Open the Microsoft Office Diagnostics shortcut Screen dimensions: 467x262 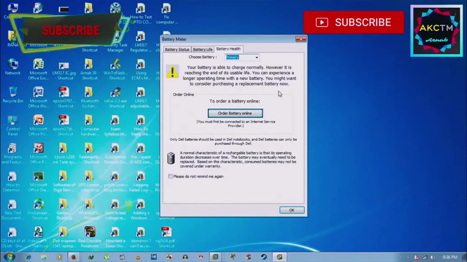pos(38,181)
